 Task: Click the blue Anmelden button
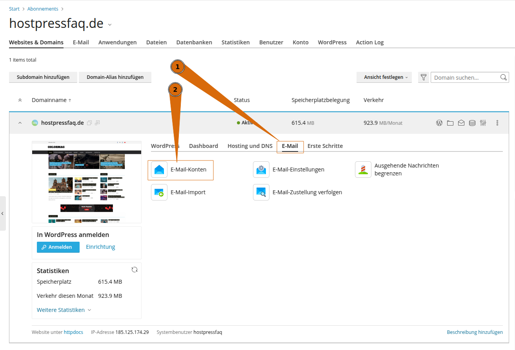(x=58, y=247)
